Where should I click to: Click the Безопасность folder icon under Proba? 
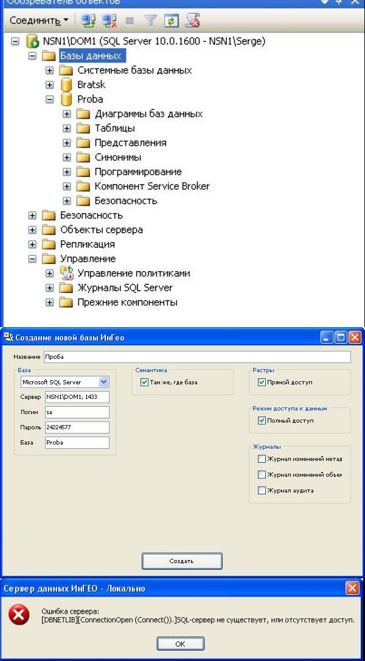(x=83, y=201)
